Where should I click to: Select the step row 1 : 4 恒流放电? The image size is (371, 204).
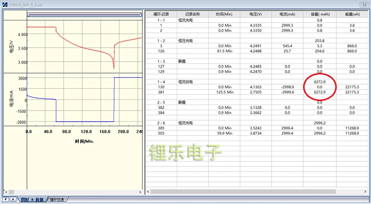(257, 82)
